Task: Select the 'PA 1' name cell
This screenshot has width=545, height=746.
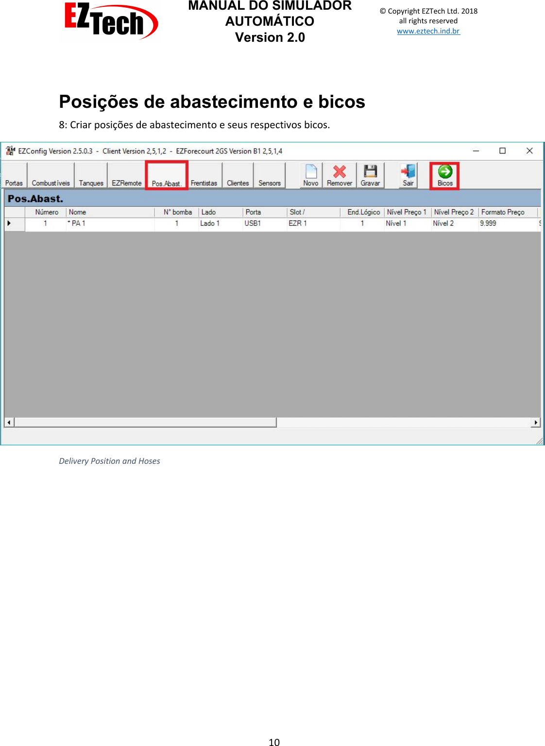Action: (110, 223)
